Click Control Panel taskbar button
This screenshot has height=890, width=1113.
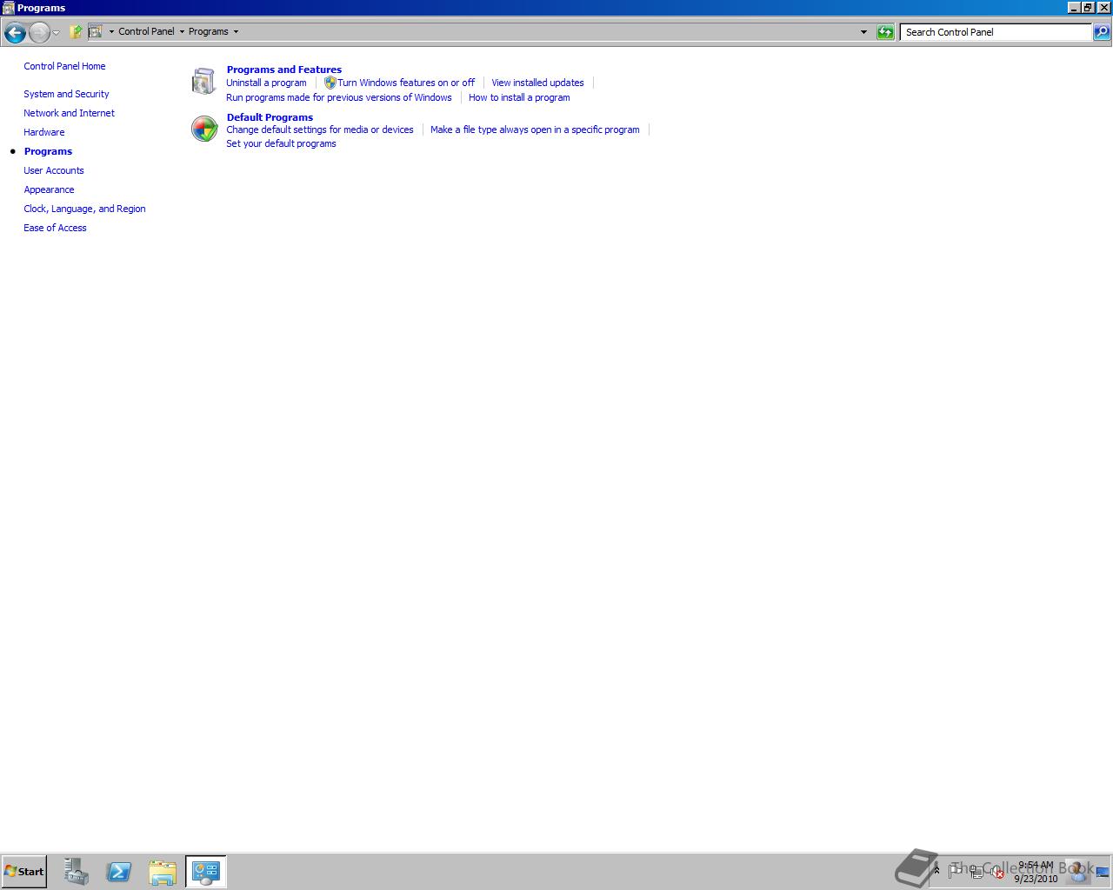tap(206, 872)
